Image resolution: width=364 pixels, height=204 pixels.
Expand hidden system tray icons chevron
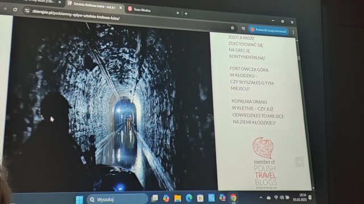click(x=261, y=198)
